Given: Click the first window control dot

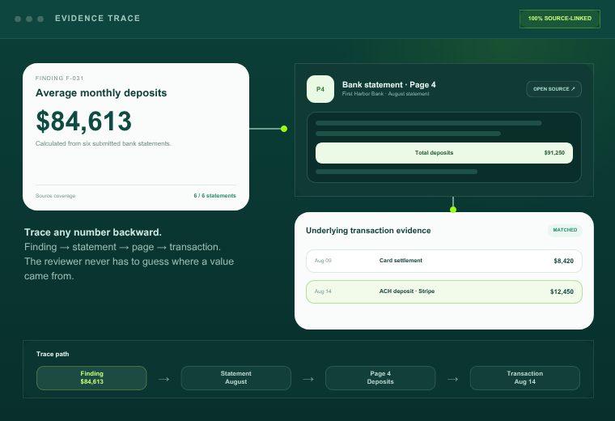Looking at the screenshot, I should 18,19.
